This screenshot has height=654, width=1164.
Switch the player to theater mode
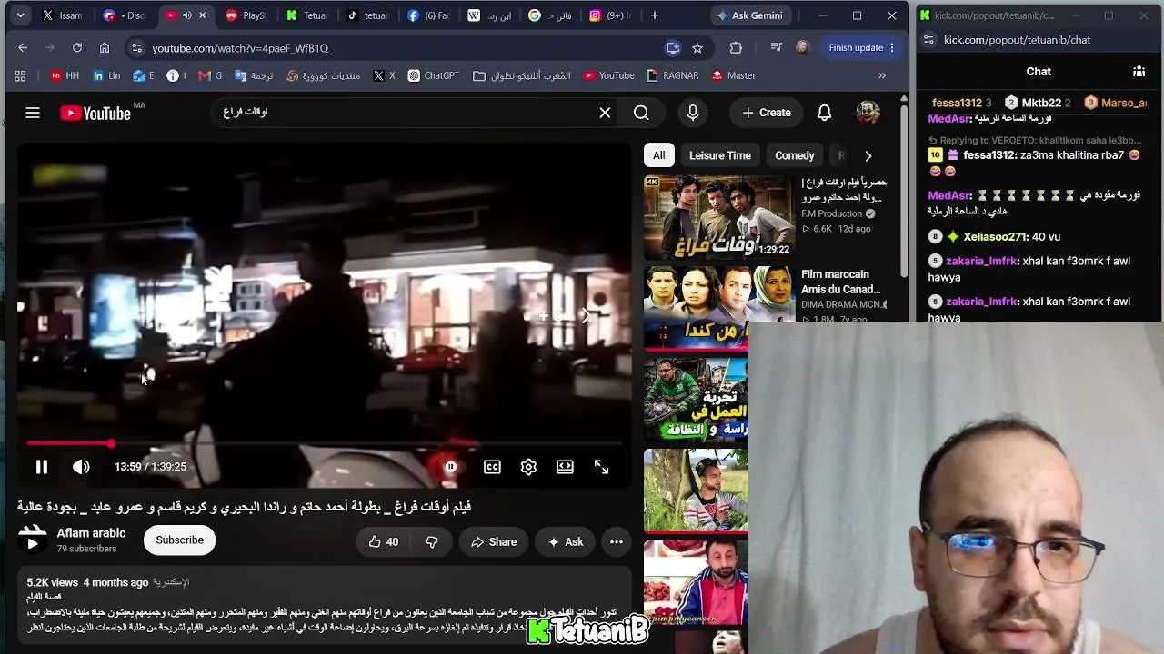pos(565,467)
